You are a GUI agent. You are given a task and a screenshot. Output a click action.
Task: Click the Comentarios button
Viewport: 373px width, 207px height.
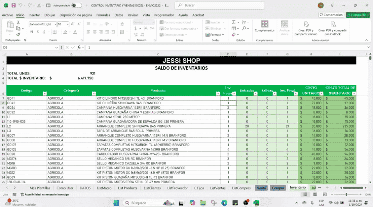[x=331, y=15]
